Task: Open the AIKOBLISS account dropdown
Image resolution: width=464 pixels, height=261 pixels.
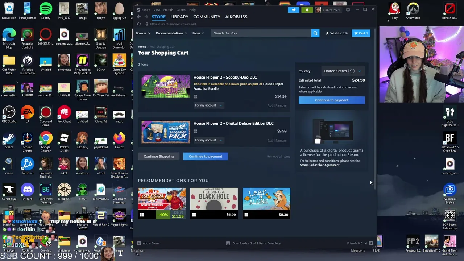Action: [328, 10]
